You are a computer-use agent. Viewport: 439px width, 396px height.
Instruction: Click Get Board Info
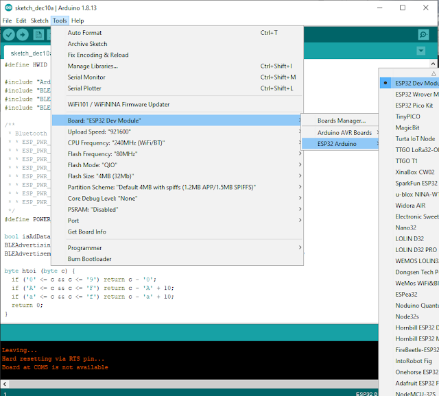(178, 232)
